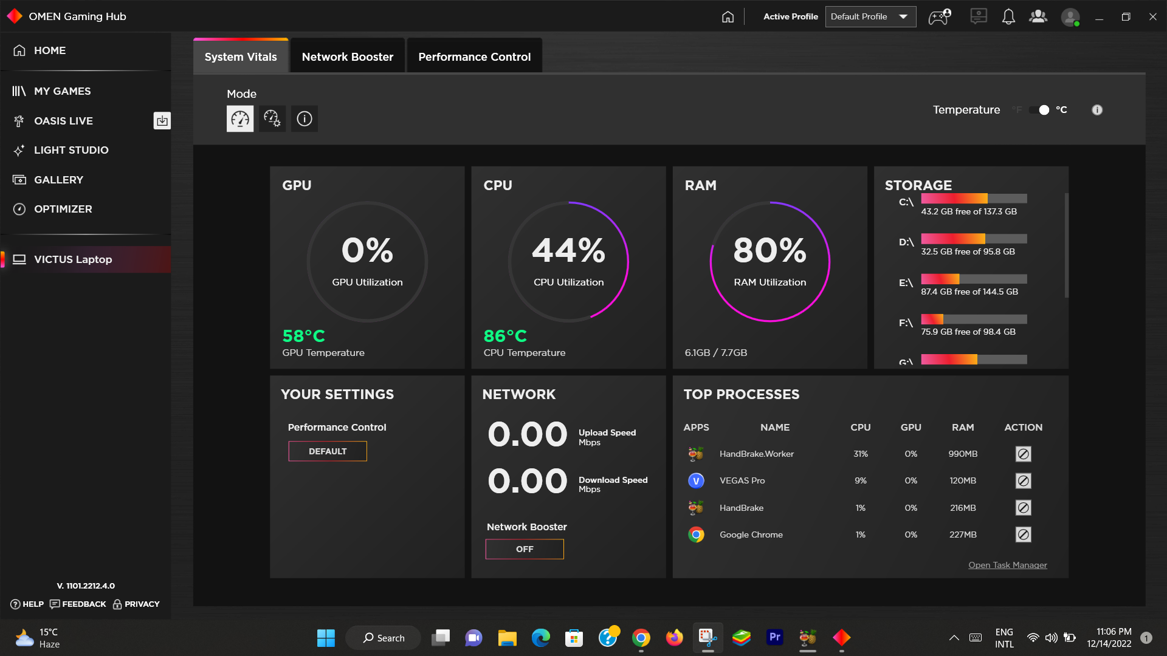Expand the Windows system tray hidden icons
The image size is (1167, 656).
[954, 638]
